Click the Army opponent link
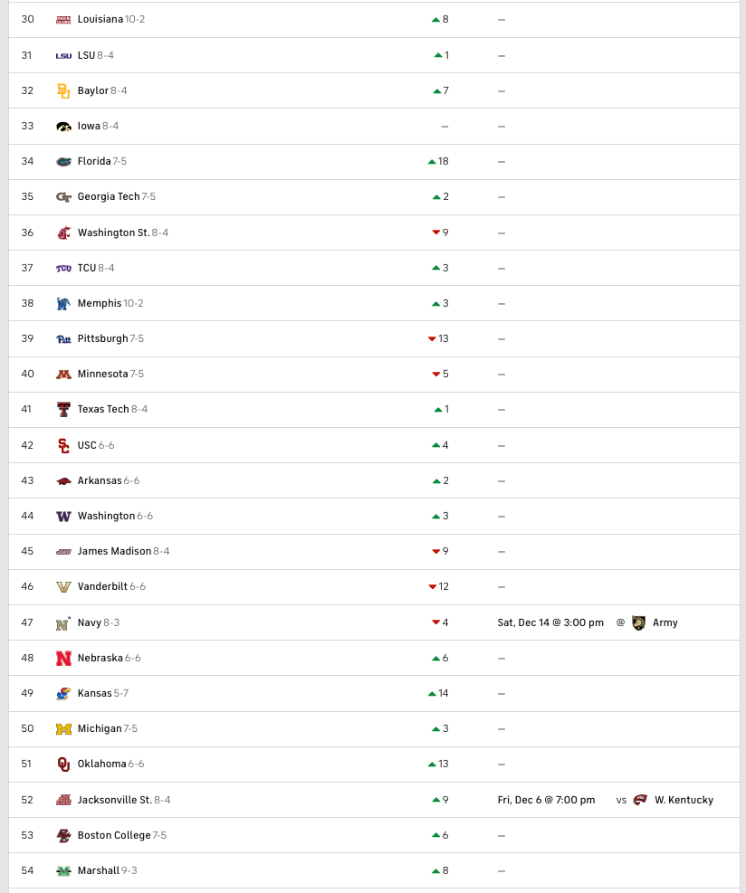This screenshot has width=746, height=893. tap(665, 622)
